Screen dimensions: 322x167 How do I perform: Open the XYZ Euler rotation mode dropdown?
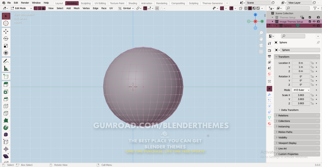point(301,90)
